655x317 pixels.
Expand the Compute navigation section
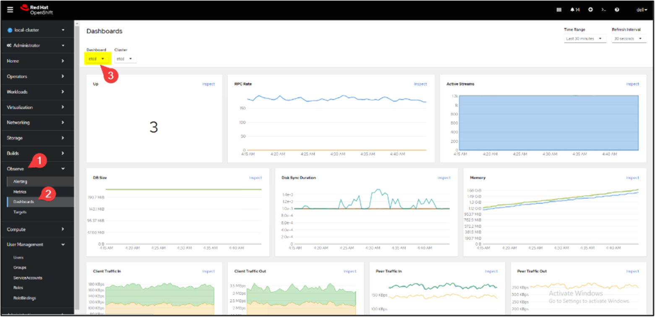pos(37,229)
